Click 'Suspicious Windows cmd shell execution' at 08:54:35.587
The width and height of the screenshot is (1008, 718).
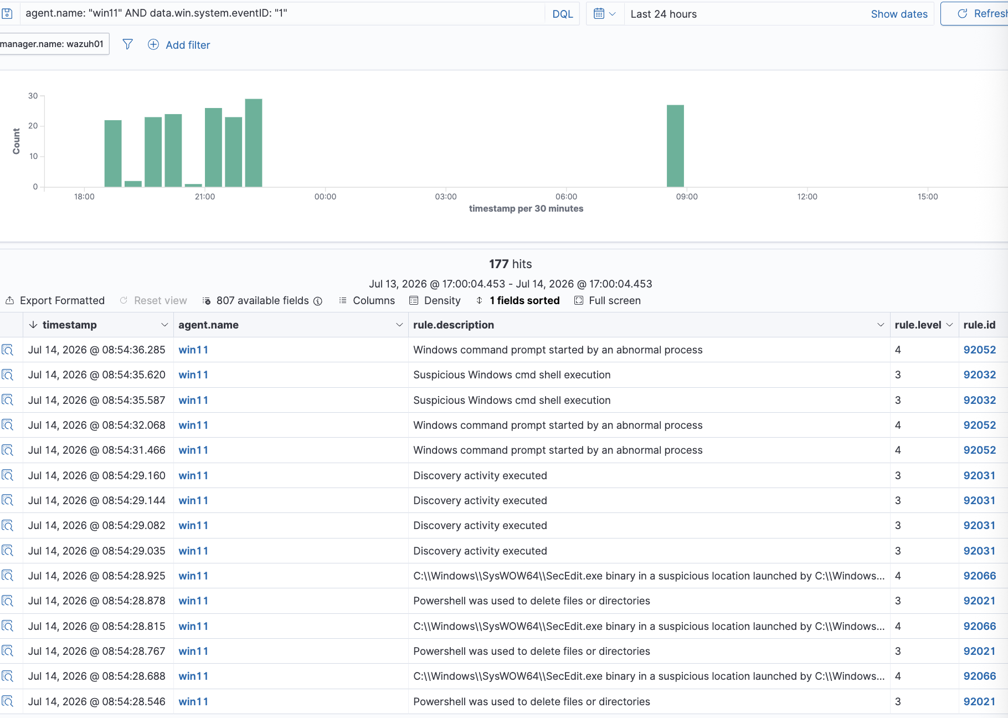512,400
